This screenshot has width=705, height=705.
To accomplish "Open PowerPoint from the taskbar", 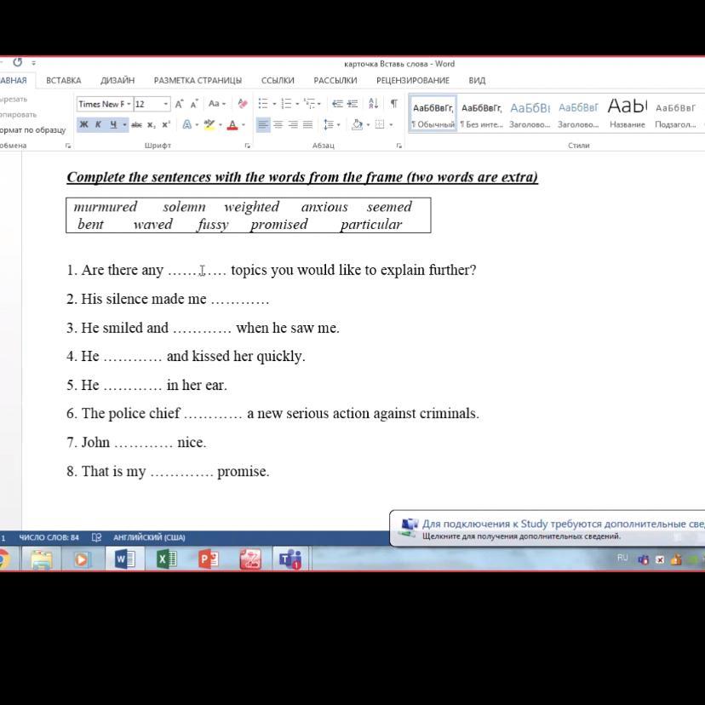I will (x=209, y=559).
